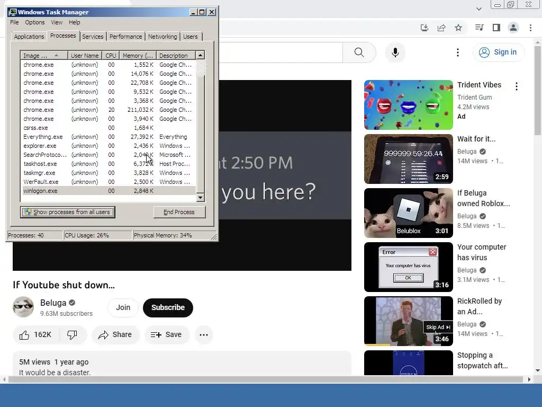Click process list scroll-down arrow
This screenshot has width=542, height=407.
[x=200, y=198]
